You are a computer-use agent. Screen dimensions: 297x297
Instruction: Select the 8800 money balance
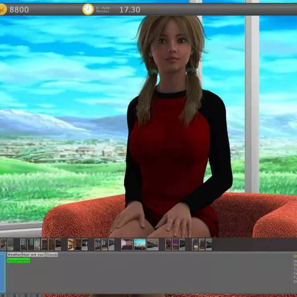tap(19, 9)
